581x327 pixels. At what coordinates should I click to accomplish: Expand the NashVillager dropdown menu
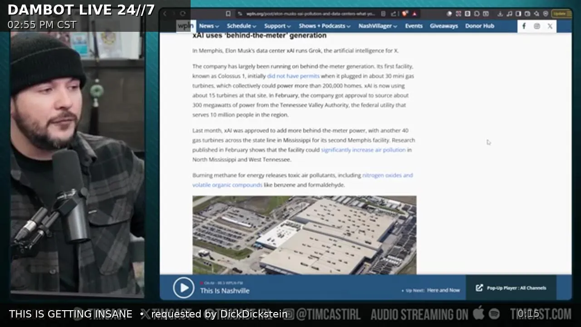378,26
